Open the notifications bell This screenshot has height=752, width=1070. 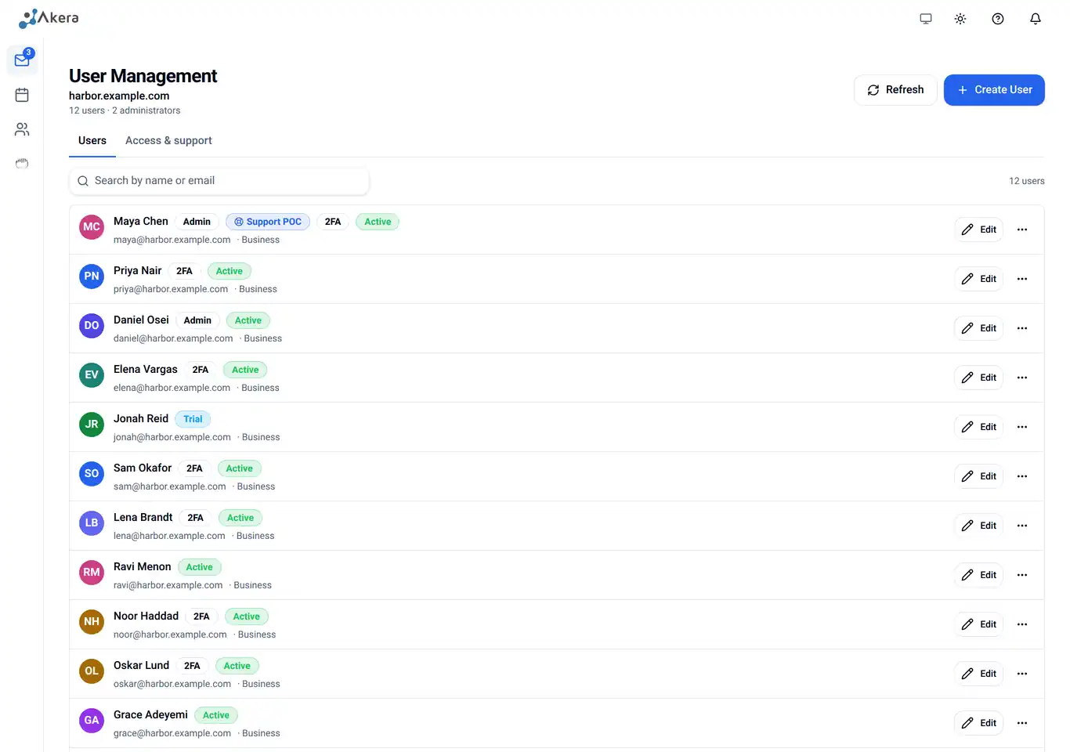pos(1036,19)
